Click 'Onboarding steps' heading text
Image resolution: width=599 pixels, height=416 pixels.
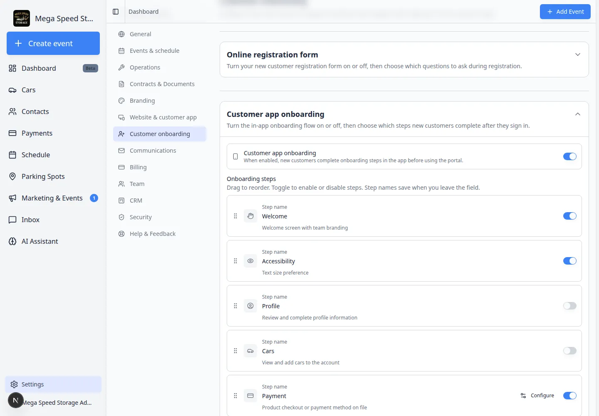point(251,179)
